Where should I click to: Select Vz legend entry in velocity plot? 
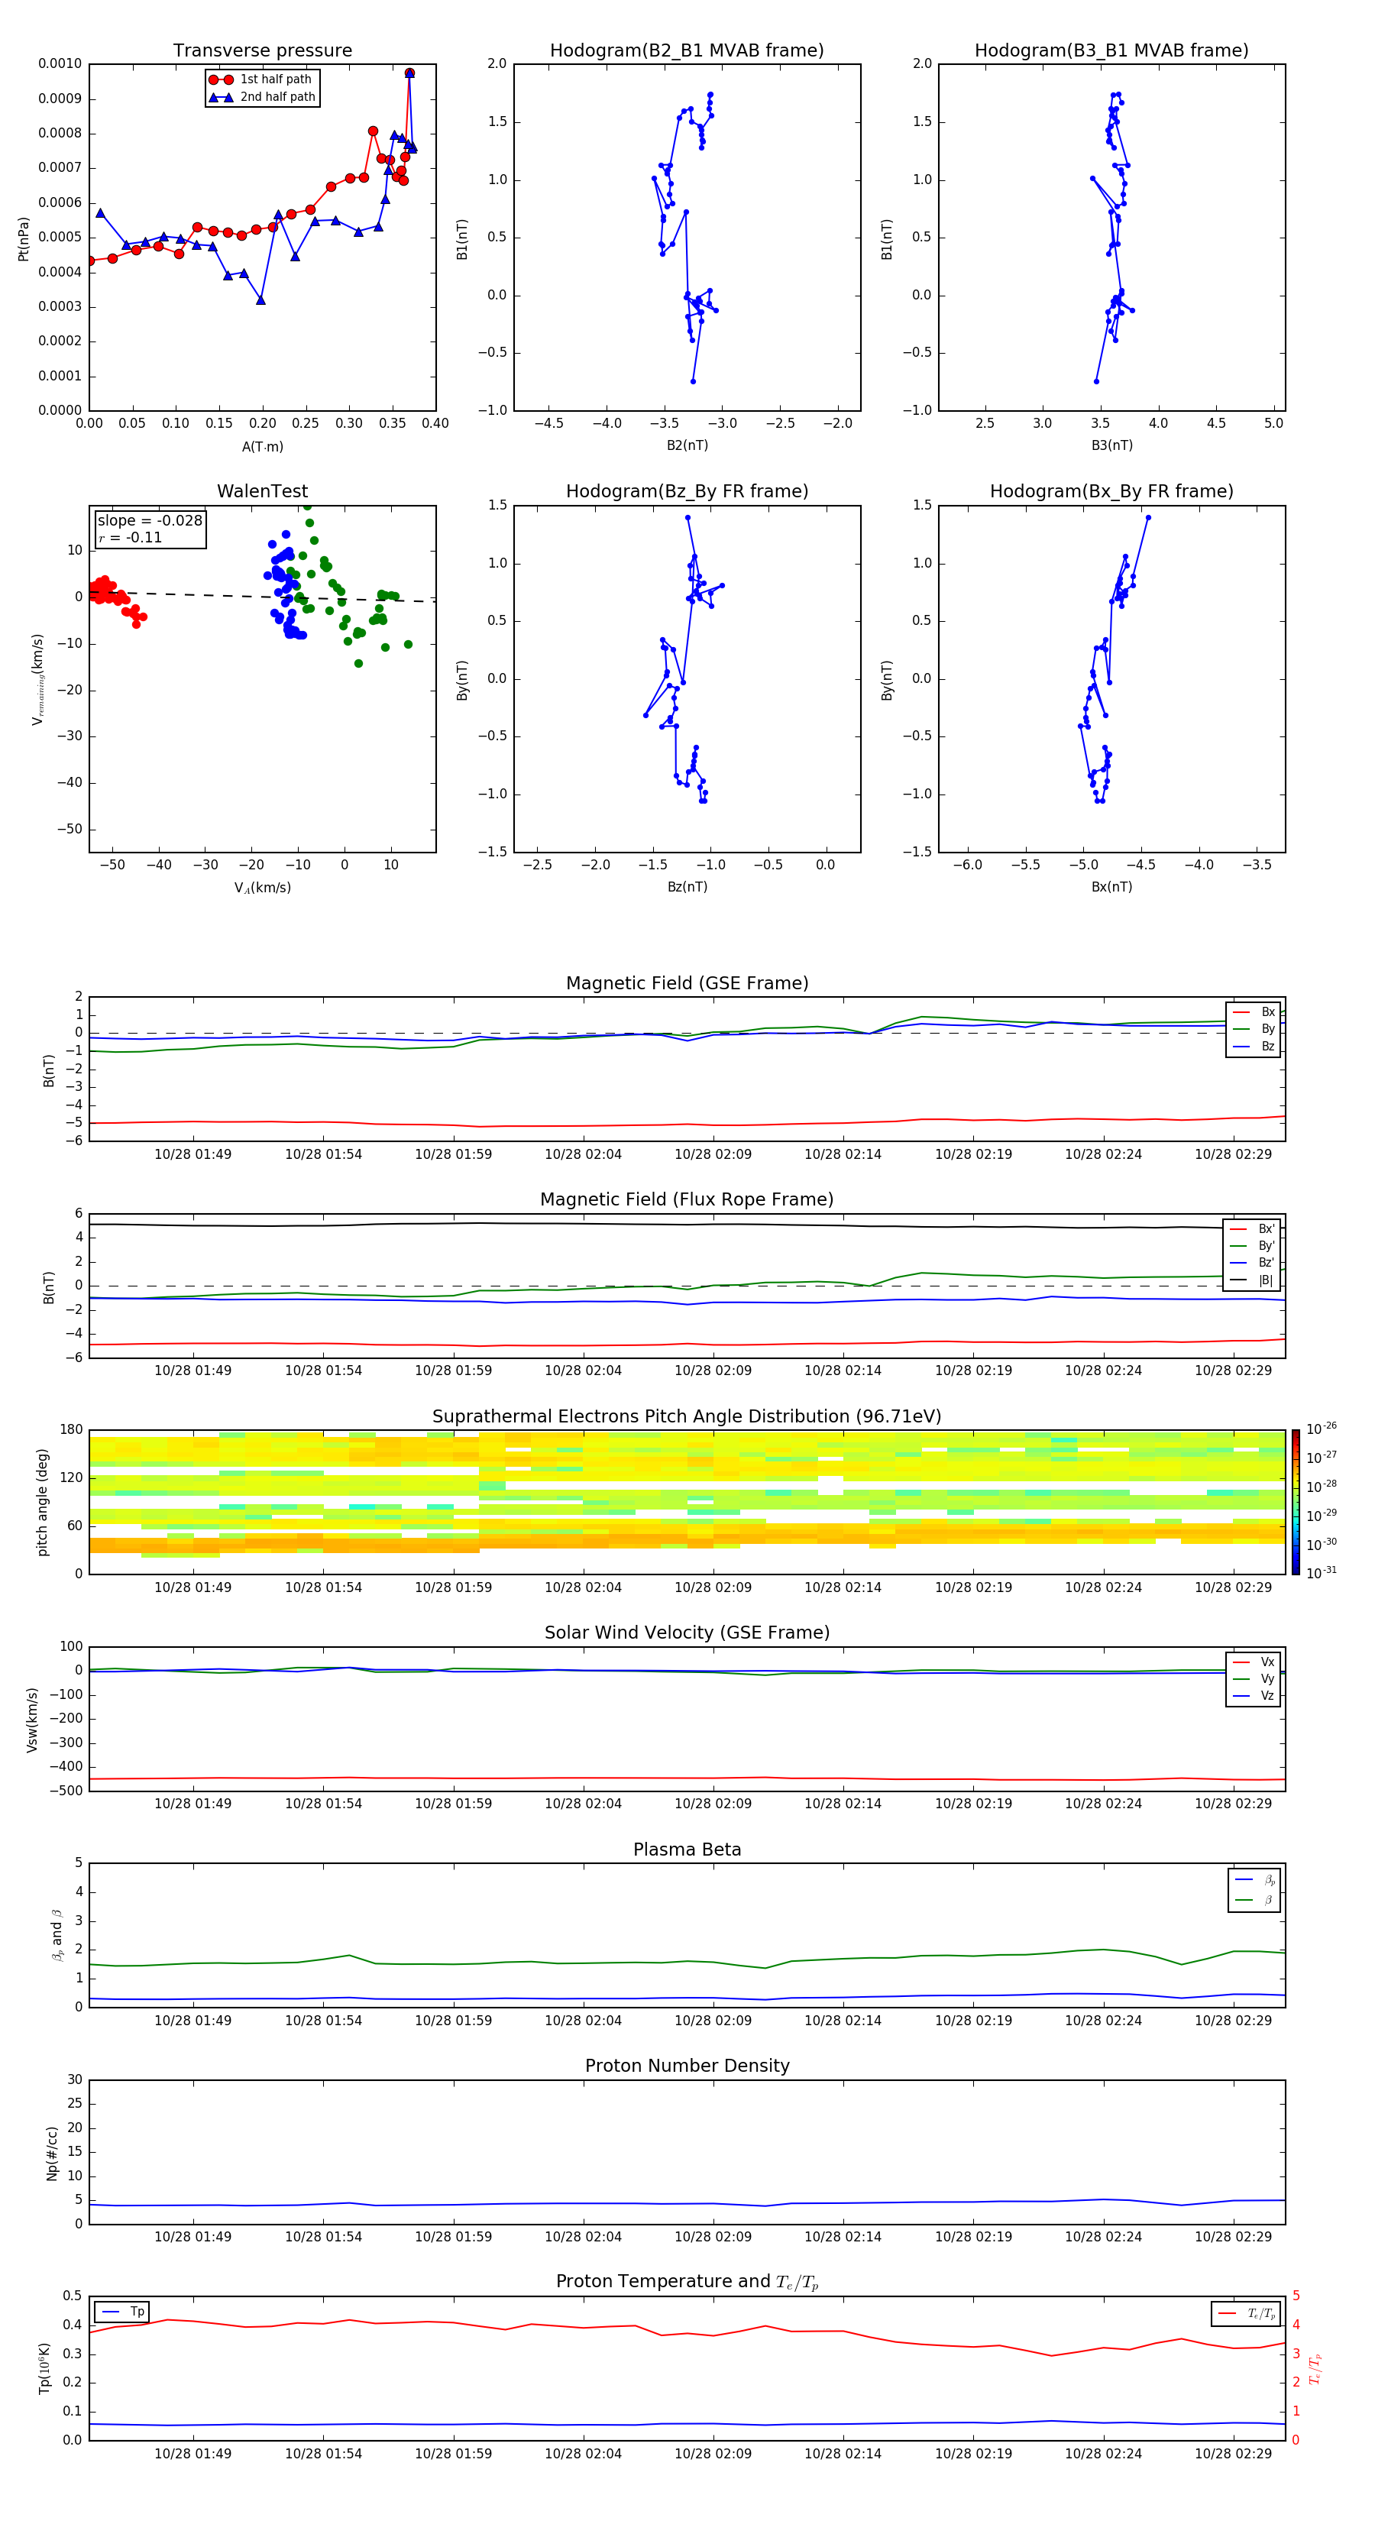coord(1254,1696)
